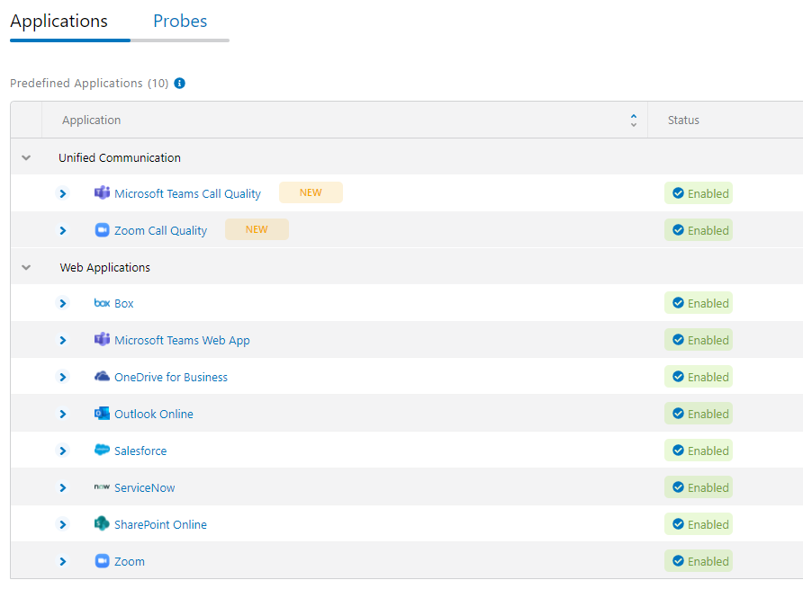The image size is (803, 589).
Task: Click the ServiceNow logo icon
Action: [102, 486]
